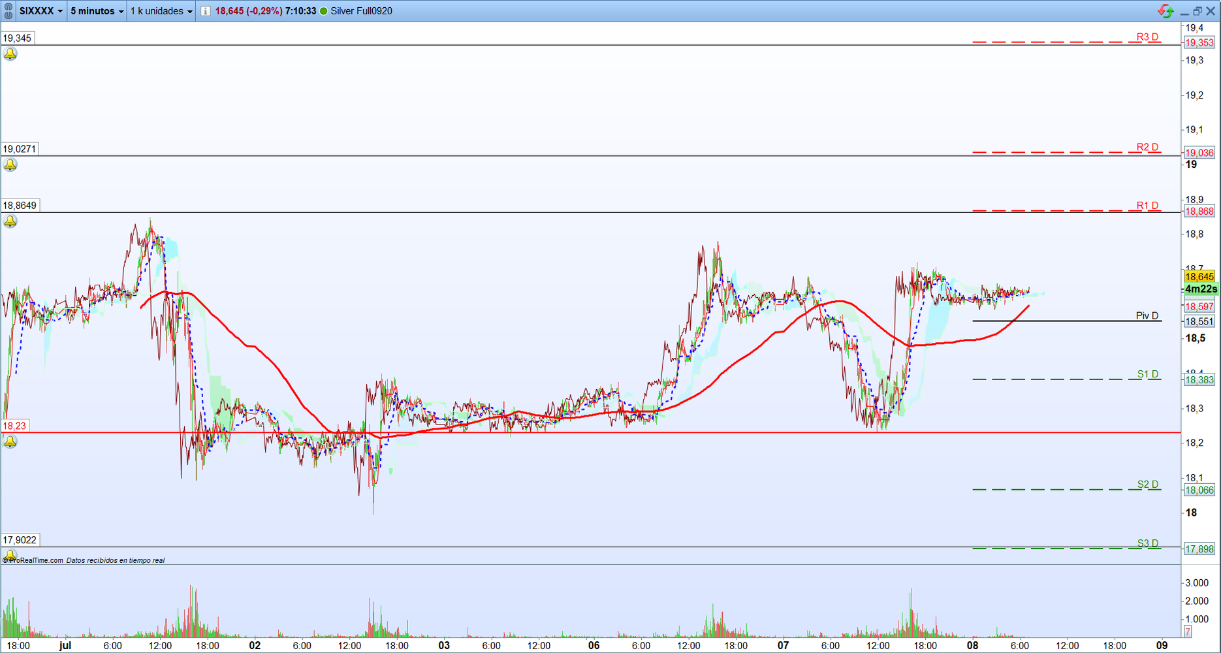Click the 19,353 price axis tag
The width and height of the screenshot is (1221, 653).
coord(1199,43)
